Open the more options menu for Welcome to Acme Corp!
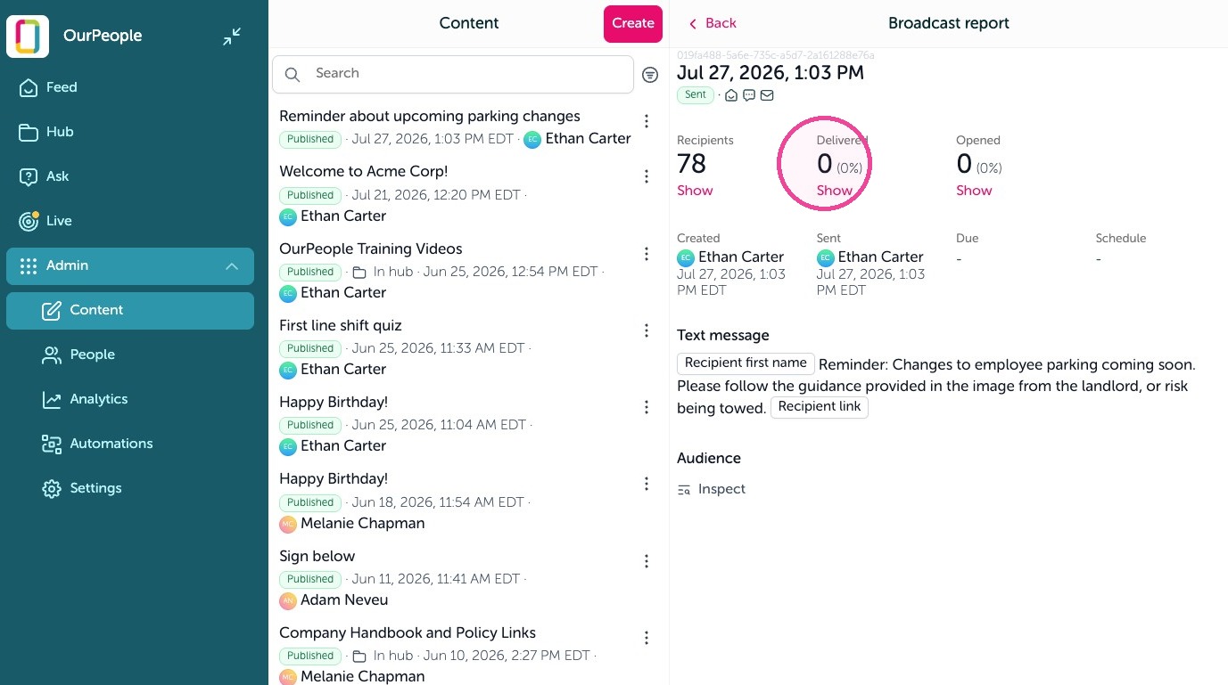The width and height of the screenshot is (1228, 685). (x=647, y=177)
